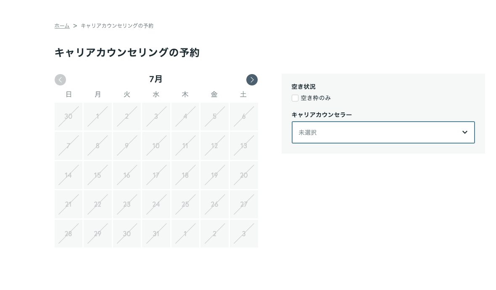Select July 9 on the calendar

click(x=127, y=146)
